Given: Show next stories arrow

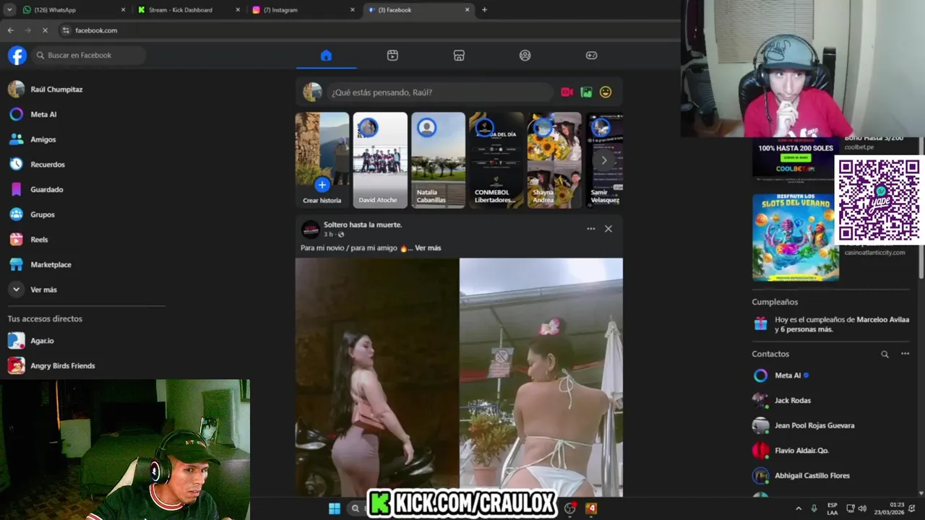Looking at the screenshot, I should [x=604, y=160].
